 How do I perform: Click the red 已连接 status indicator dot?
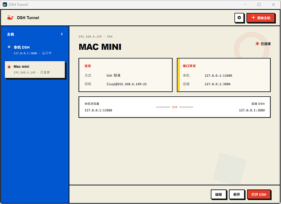point(257,44)
